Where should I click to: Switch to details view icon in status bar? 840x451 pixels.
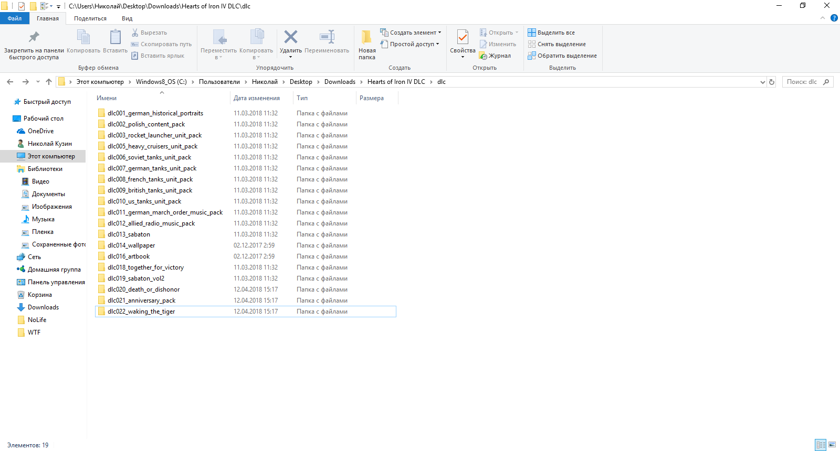coord(821,445)
